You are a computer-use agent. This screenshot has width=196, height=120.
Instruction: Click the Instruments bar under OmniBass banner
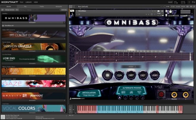tap(32, 23)
